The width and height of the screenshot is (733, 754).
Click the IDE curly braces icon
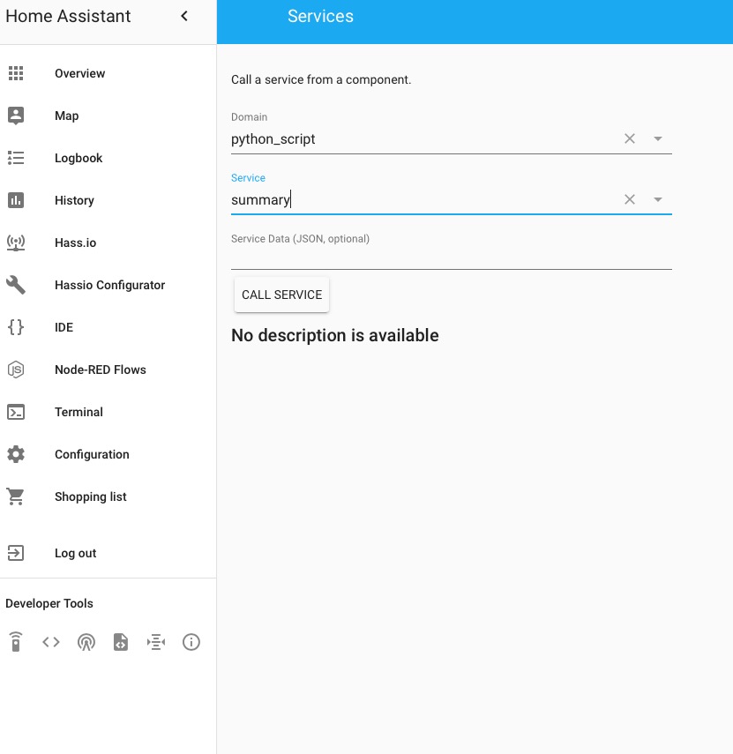[x=16, y=327]
